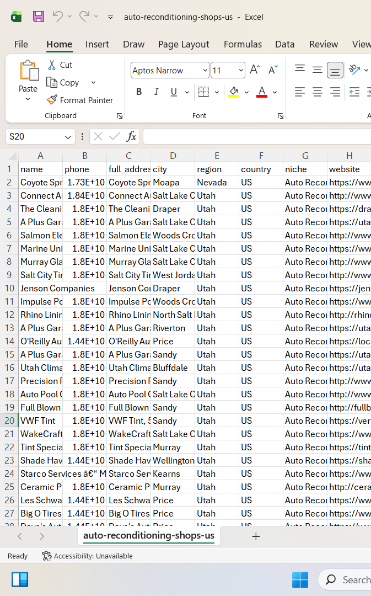Viewport: 371px width, 596px height.
Task: Select auto-reconditioning-shops-us sheet tab
Action: click(x=149, y=535)
